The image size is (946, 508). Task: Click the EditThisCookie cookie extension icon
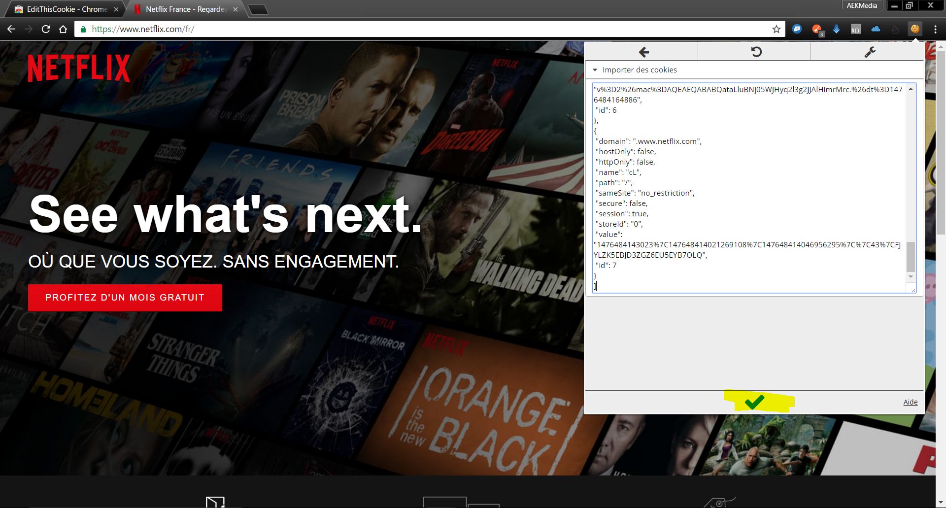(x=915, y=29)
